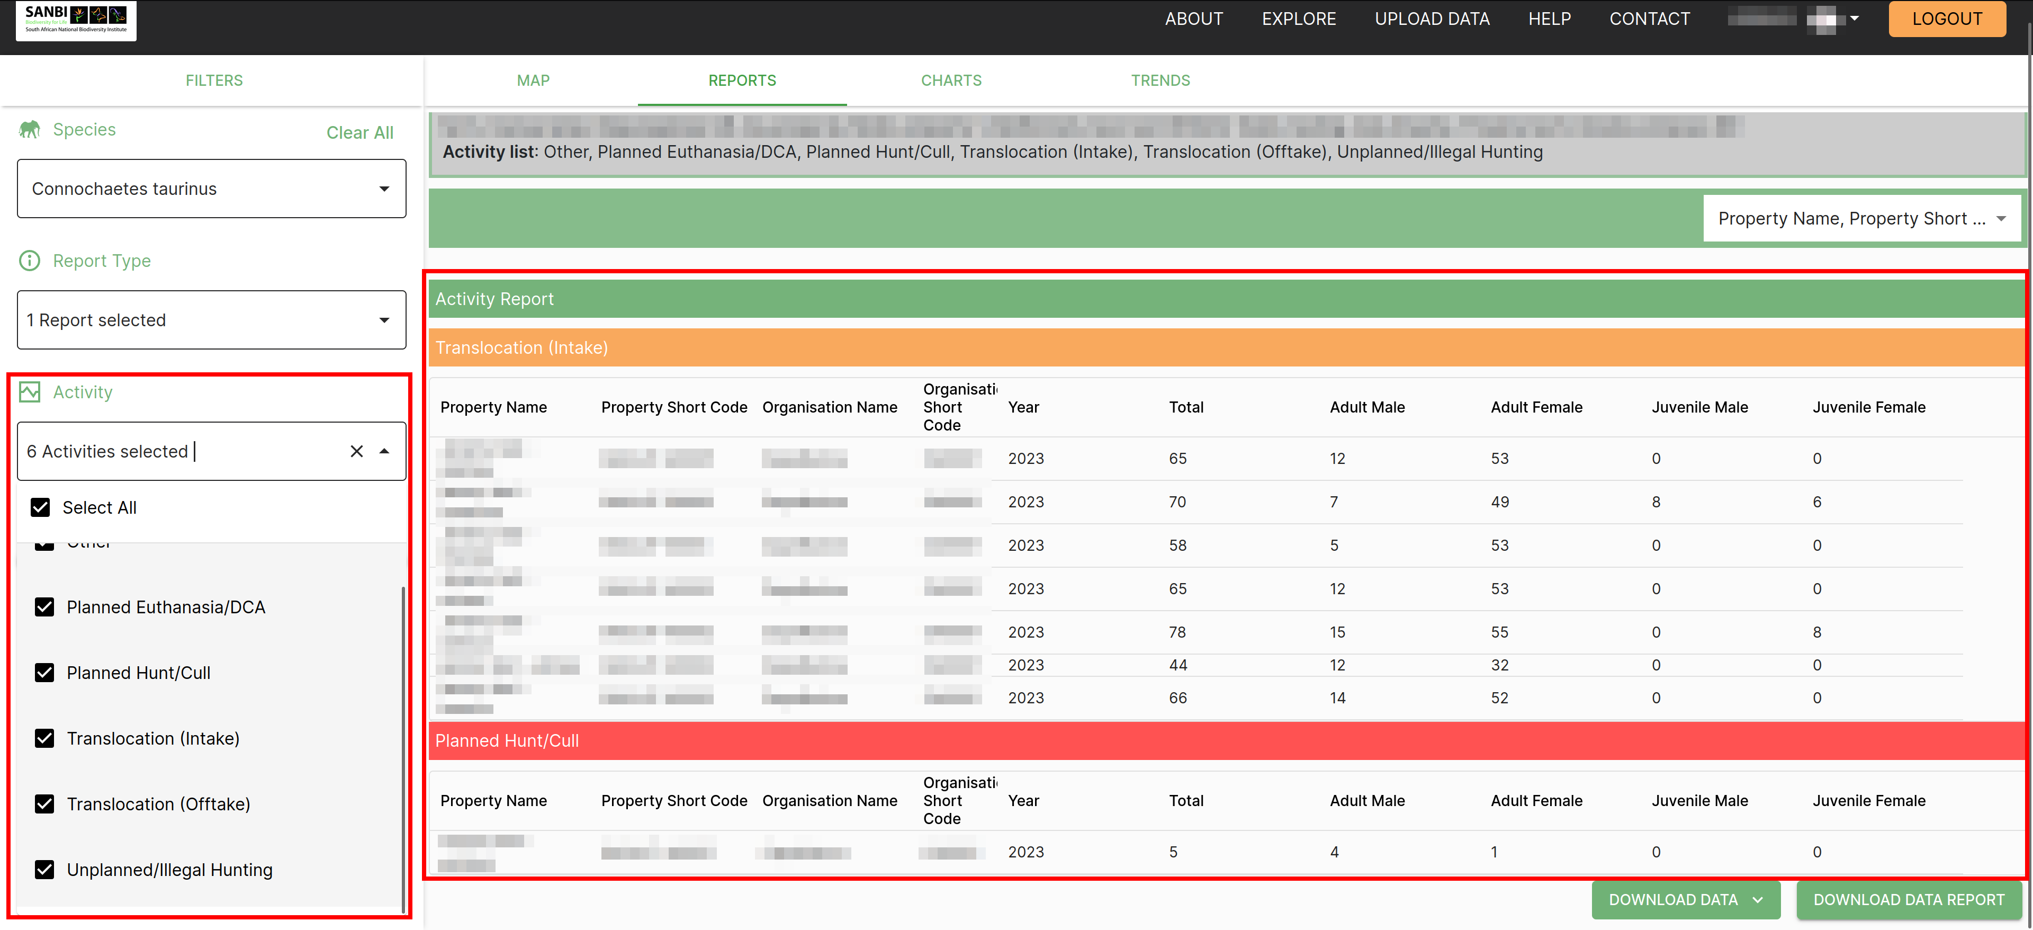
Task: Switch to the Reports tab
Action: (742, 81)
